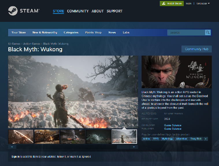Select the Adventure tag
219x166 pixels.
click(x=181, y=139)
